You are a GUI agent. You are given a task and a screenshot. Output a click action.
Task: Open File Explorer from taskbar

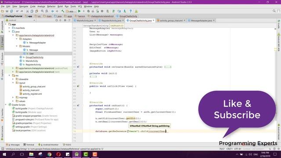(x=31, y=154)
